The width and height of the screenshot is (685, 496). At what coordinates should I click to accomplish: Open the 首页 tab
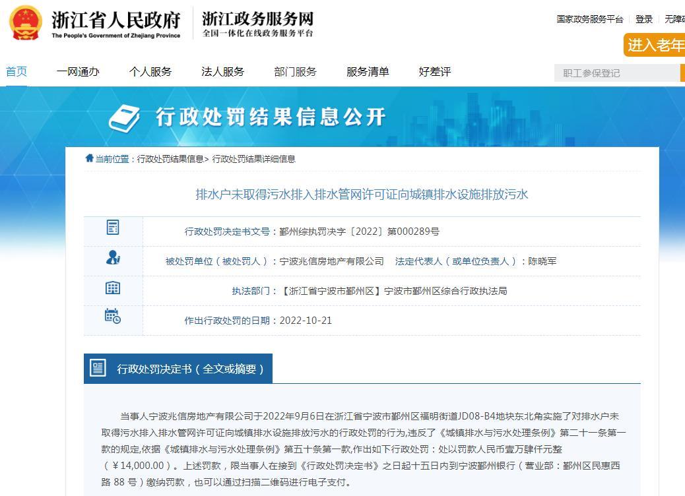(x=16, y=72)
